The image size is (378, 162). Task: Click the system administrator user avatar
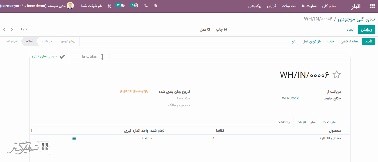(x=70, y=6)
